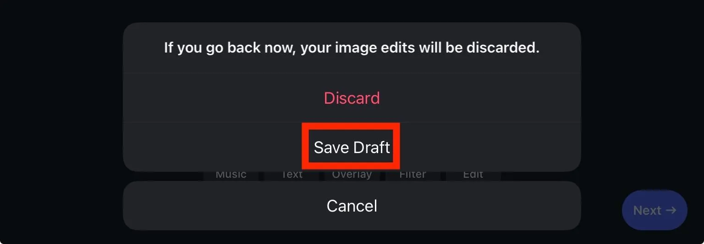Click the empty area right of Save Draft
The height and width of the screenshot is (244, 704).
click(490, 147)
